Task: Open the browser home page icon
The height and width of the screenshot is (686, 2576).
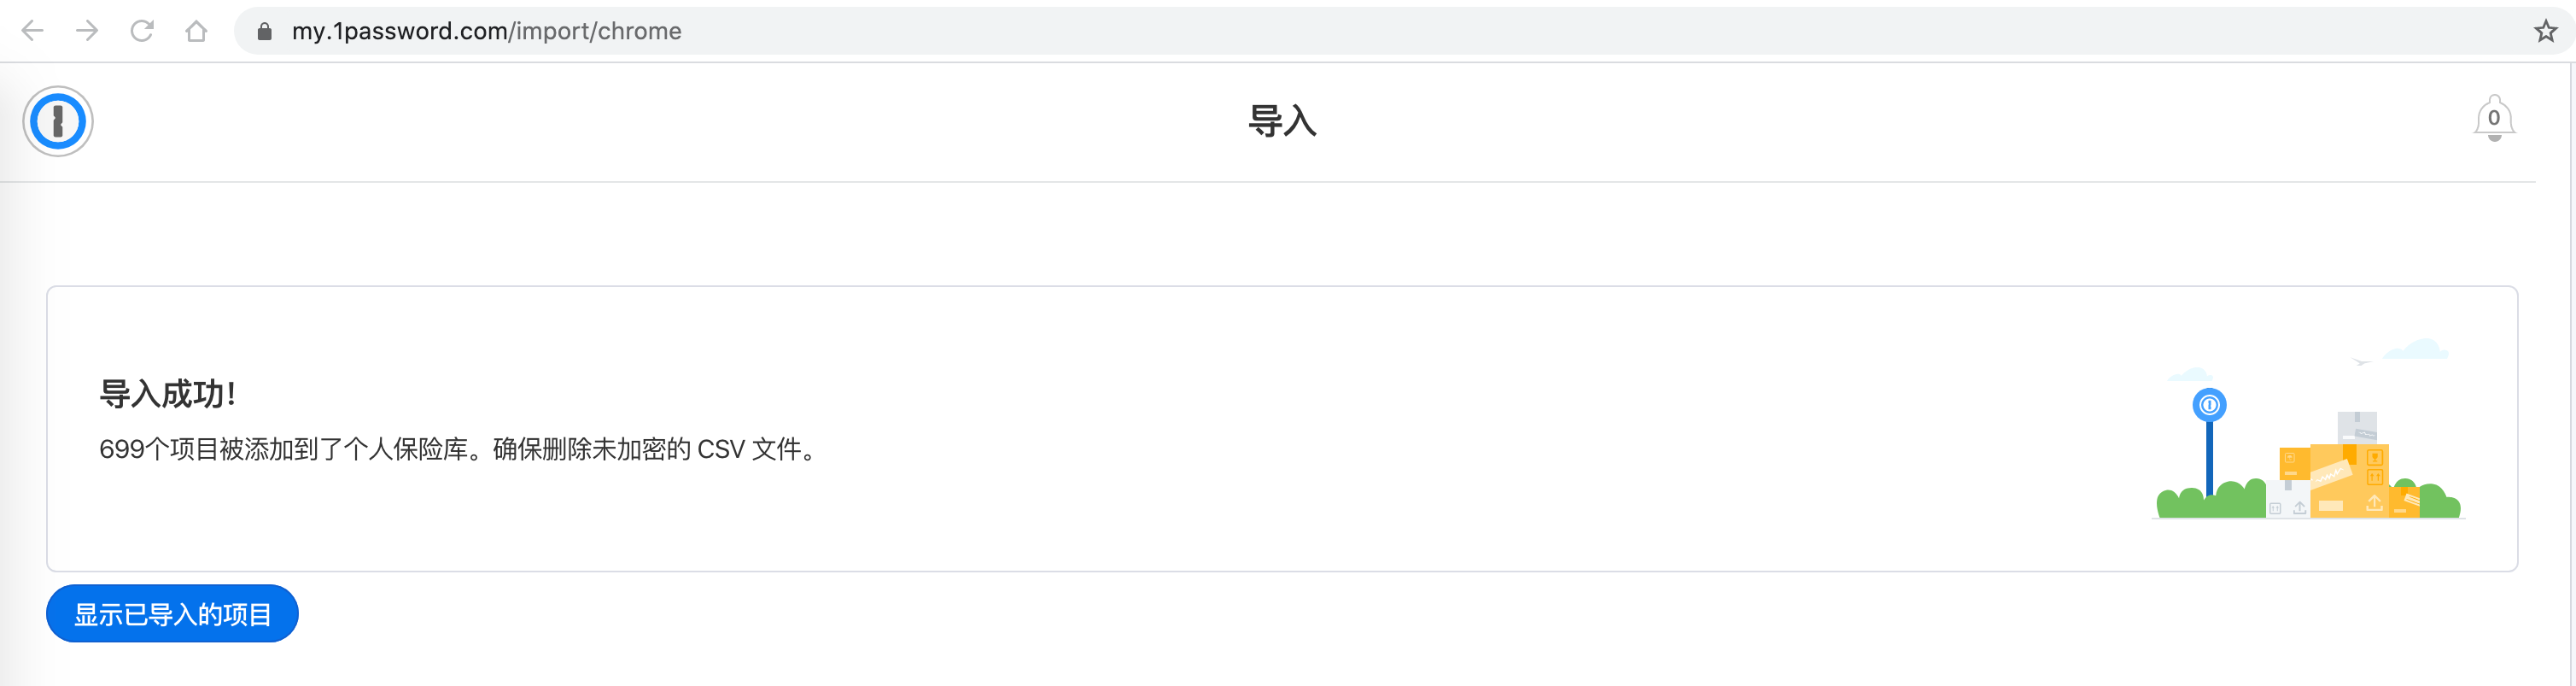Action: tap(196, 31)
